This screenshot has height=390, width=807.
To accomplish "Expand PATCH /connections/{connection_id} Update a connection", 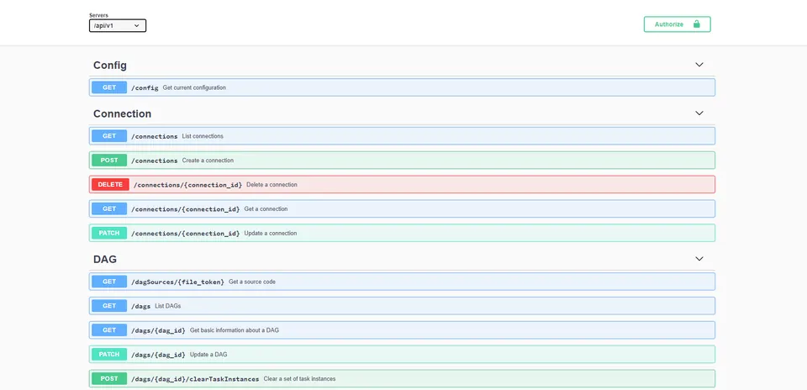I will click(x=402, y=233).
